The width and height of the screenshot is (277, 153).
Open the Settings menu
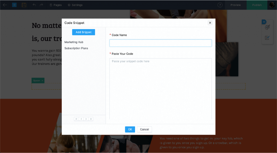75,5
